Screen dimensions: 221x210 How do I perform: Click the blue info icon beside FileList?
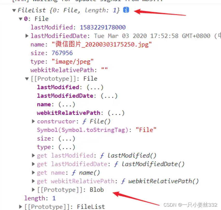pyautogui.click(x=126, y=10)
